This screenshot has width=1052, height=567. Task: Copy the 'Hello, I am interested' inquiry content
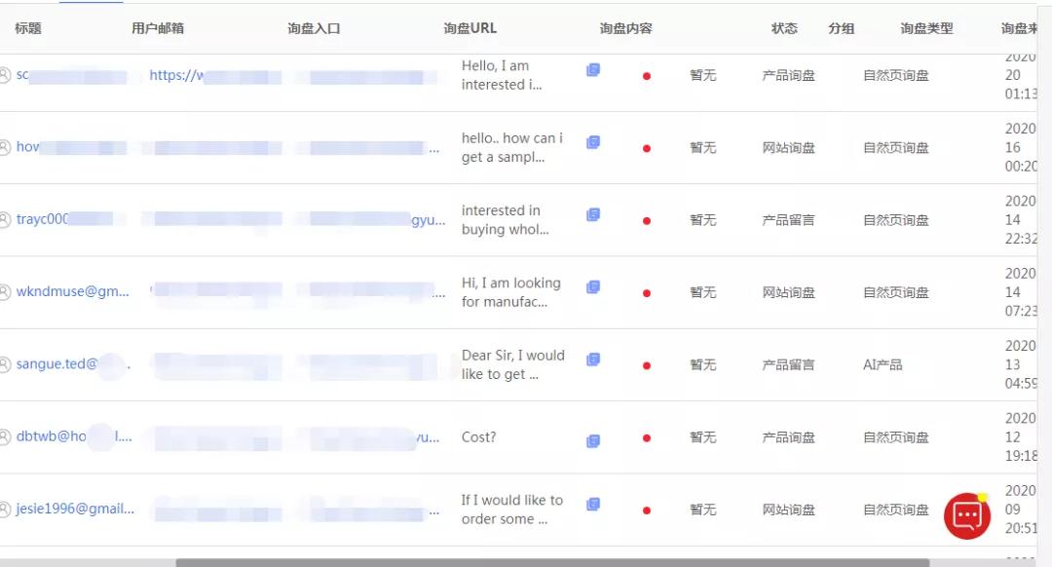[x=592, y=70]
